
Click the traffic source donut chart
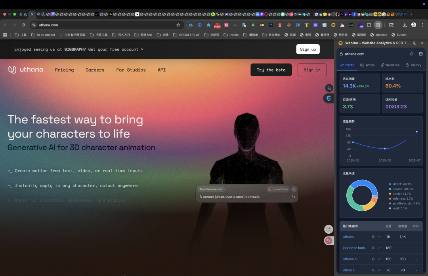[362, 195]
